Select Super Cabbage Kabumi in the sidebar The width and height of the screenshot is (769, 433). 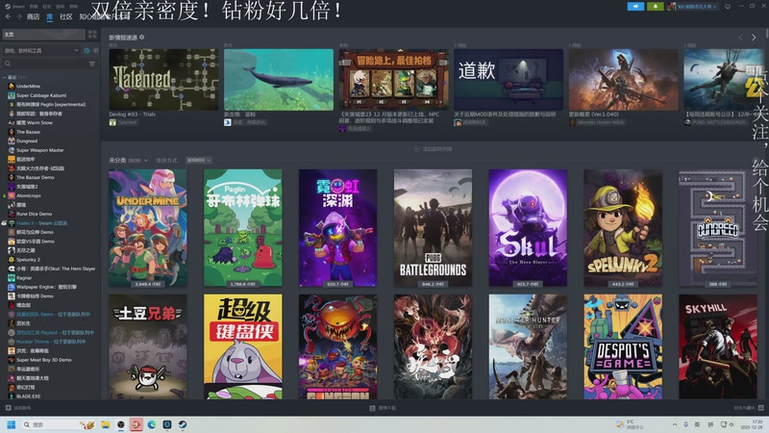click(x=41, y=95)
